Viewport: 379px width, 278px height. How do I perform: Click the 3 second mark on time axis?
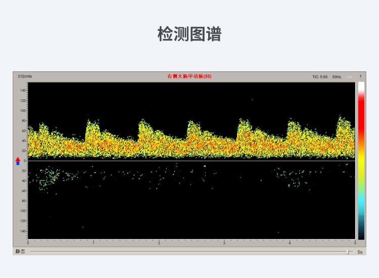click(224, 243)
